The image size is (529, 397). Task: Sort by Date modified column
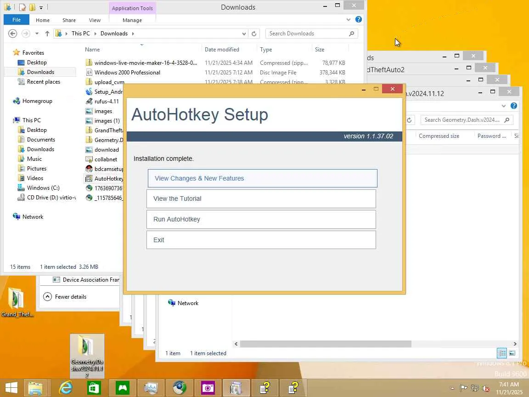[222, 50]
